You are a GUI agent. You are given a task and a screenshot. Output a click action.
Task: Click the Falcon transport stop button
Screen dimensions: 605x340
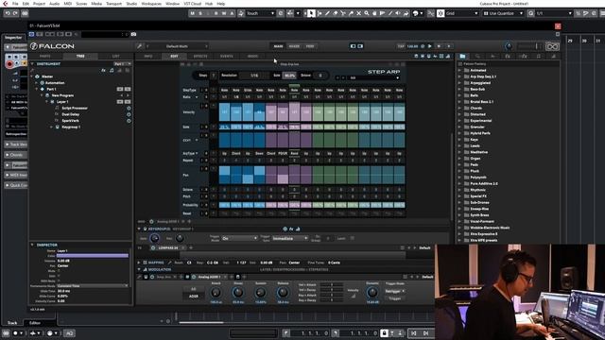coord(439,46)
